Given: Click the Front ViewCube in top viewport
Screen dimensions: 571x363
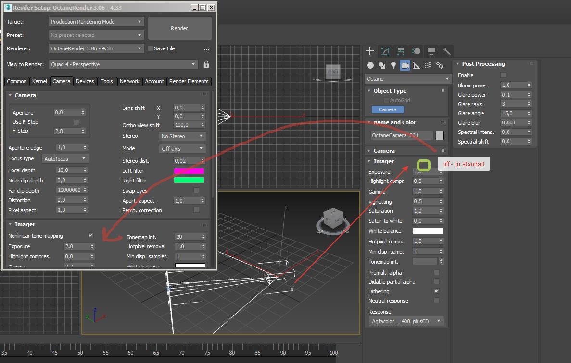Looking at the screenshot, I should click(333, 72).
